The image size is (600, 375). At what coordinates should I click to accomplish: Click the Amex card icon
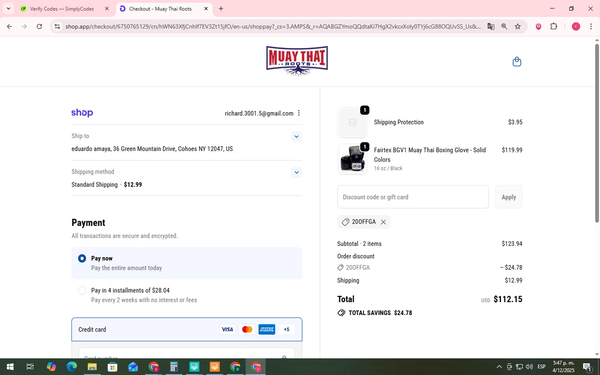[267, 329]
